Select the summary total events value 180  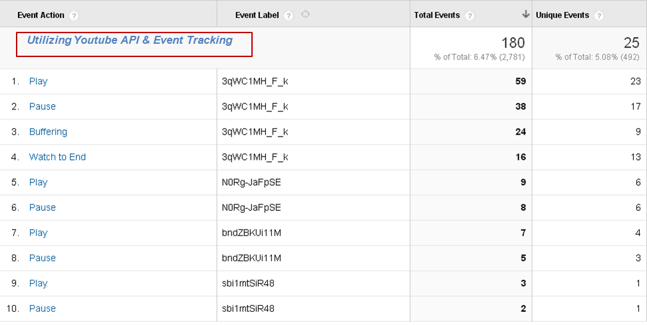(513, 43)
